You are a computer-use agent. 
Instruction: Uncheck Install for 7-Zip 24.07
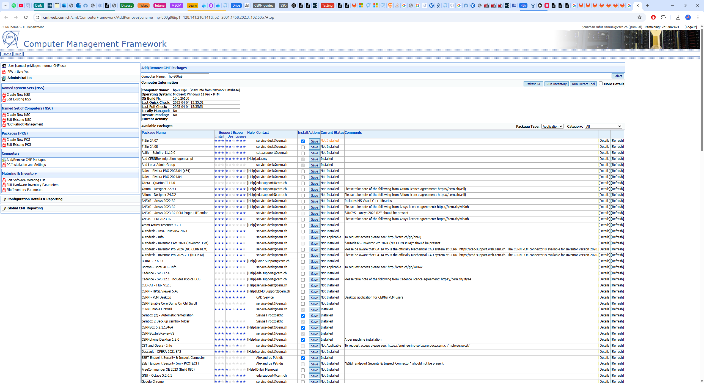point(303,141)
